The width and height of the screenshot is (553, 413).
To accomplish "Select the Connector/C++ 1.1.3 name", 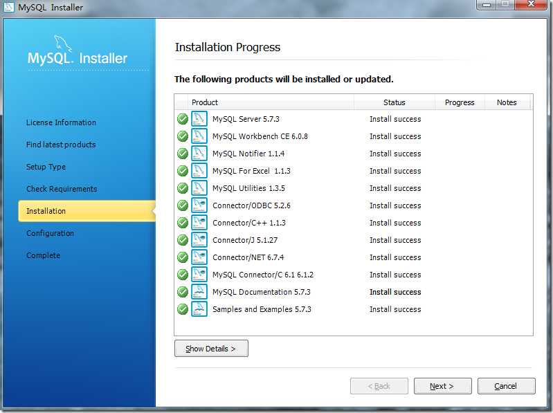I will (x=249, y=223).
